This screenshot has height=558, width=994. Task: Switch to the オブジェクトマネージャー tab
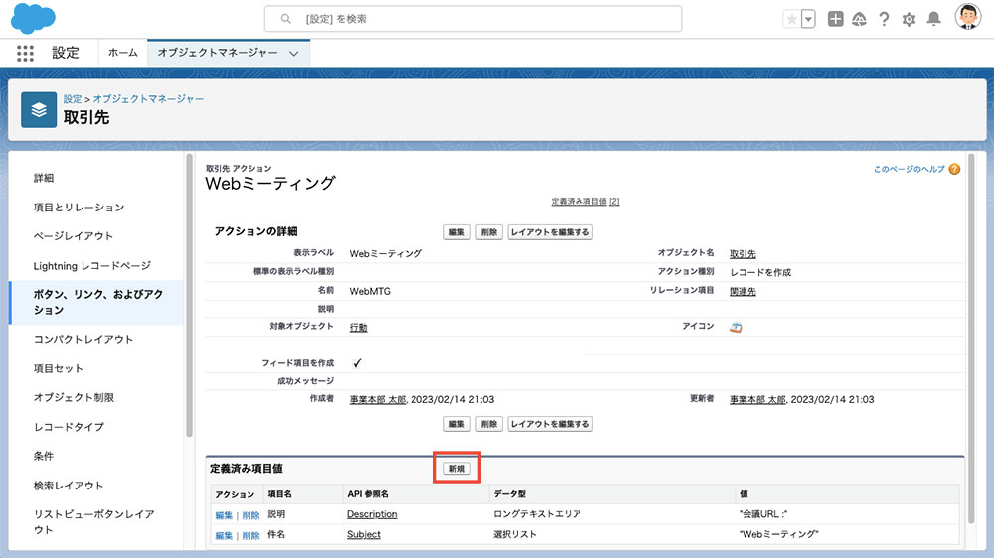[x=218, y=53]
